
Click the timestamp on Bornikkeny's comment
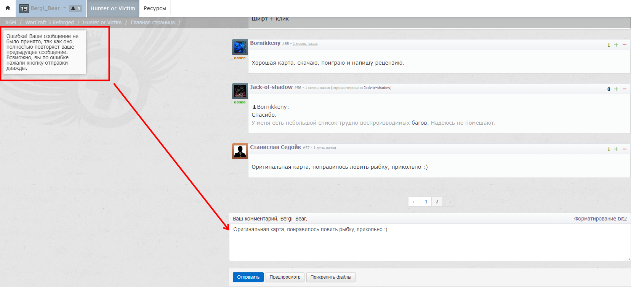point(305,44)
